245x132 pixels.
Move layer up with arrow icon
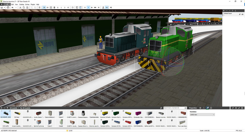coord(233,11)
